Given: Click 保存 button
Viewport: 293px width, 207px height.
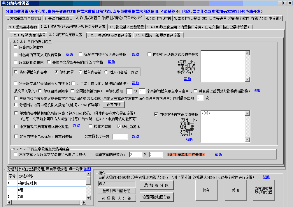Looking at the screenshot, I should 206,190.
